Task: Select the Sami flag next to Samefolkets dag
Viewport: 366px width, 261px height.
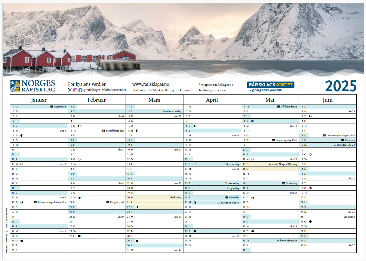Action: tap(104, 131)
